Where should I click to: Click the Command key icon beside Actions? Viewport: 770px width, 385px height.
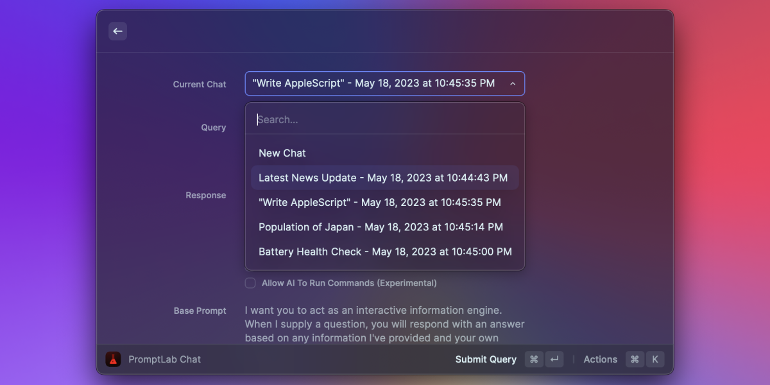pos(635,359)
